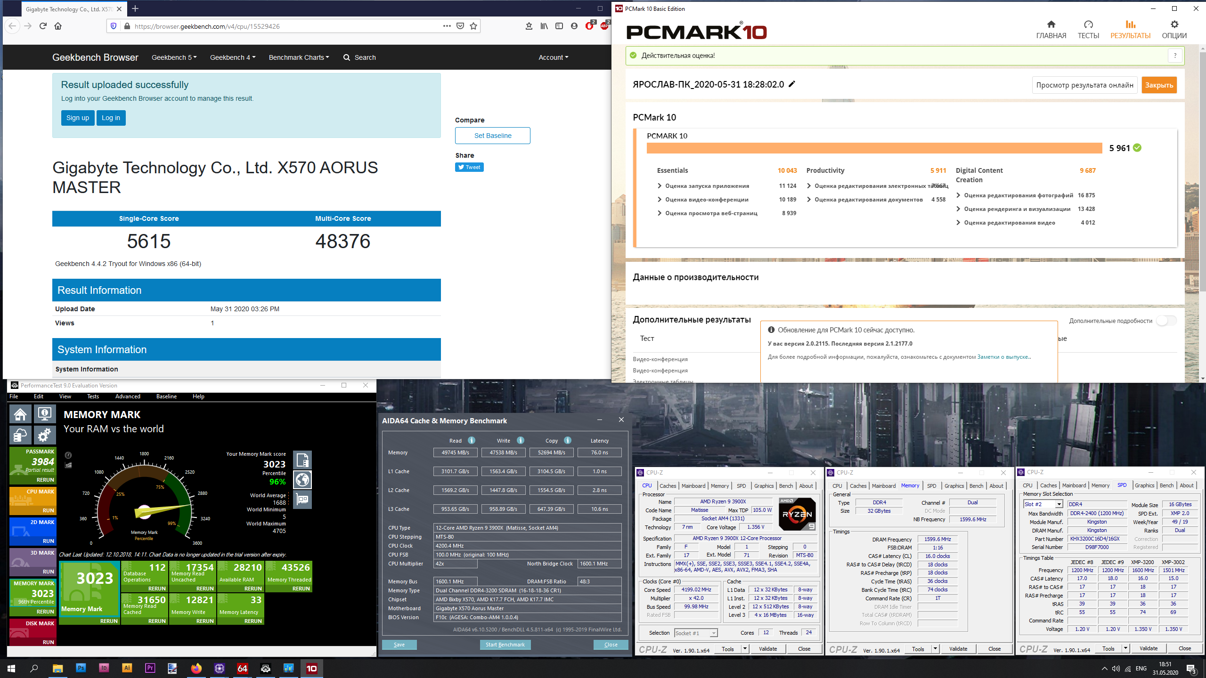Open PerformanceTest cloud baseline manager icon

tap(20, 436)
